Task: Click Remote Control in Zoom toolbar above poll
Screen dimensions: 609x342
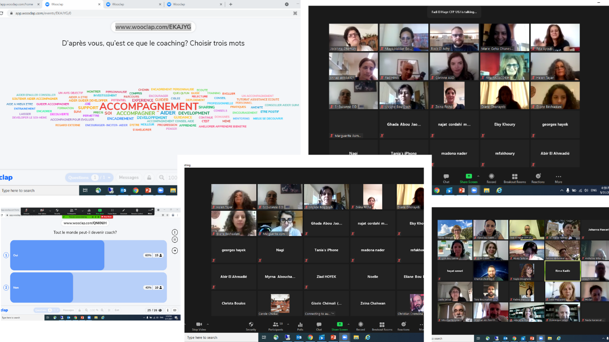Action: click(137, 211)
